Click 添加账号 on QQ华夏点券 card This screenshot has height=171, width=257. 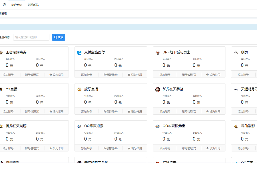click(86, 148)
